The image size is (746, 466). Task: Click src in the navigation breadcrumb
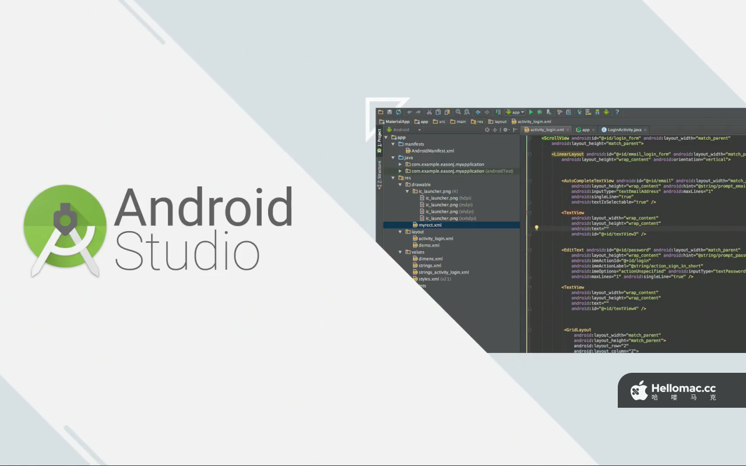tap(439, 122)
